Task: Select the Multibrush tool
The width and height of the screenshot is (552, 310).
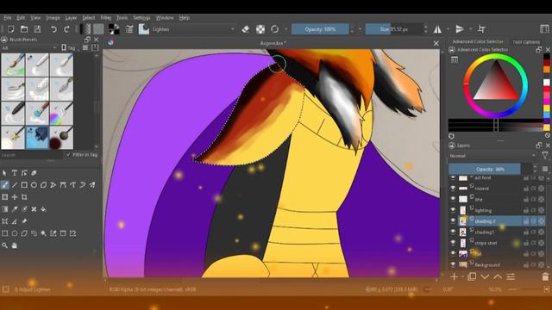Action: click(x=92, y=185)
